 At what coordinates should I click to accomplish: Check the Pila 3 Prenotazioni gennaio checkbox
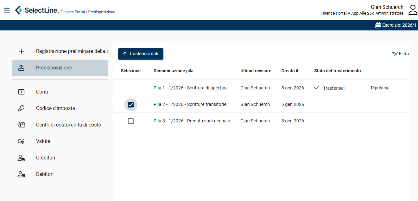point(131,121)
